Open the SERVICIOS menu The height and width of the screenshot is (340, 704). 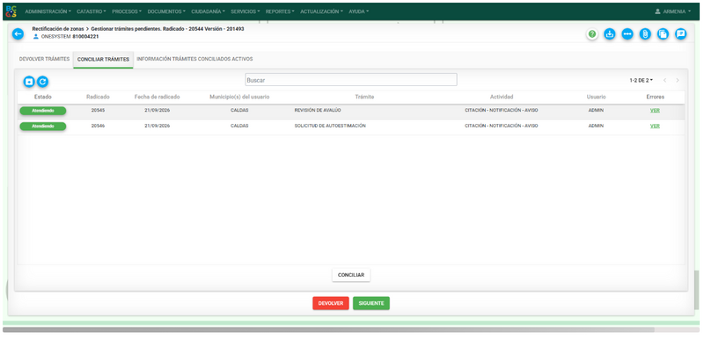(x=246, y=11)
